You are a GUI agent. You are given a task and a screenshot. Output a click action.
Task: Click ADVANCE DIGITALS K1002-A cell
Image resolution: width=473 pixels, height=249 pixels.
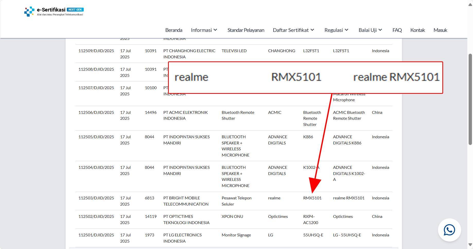tap(349, 173)
